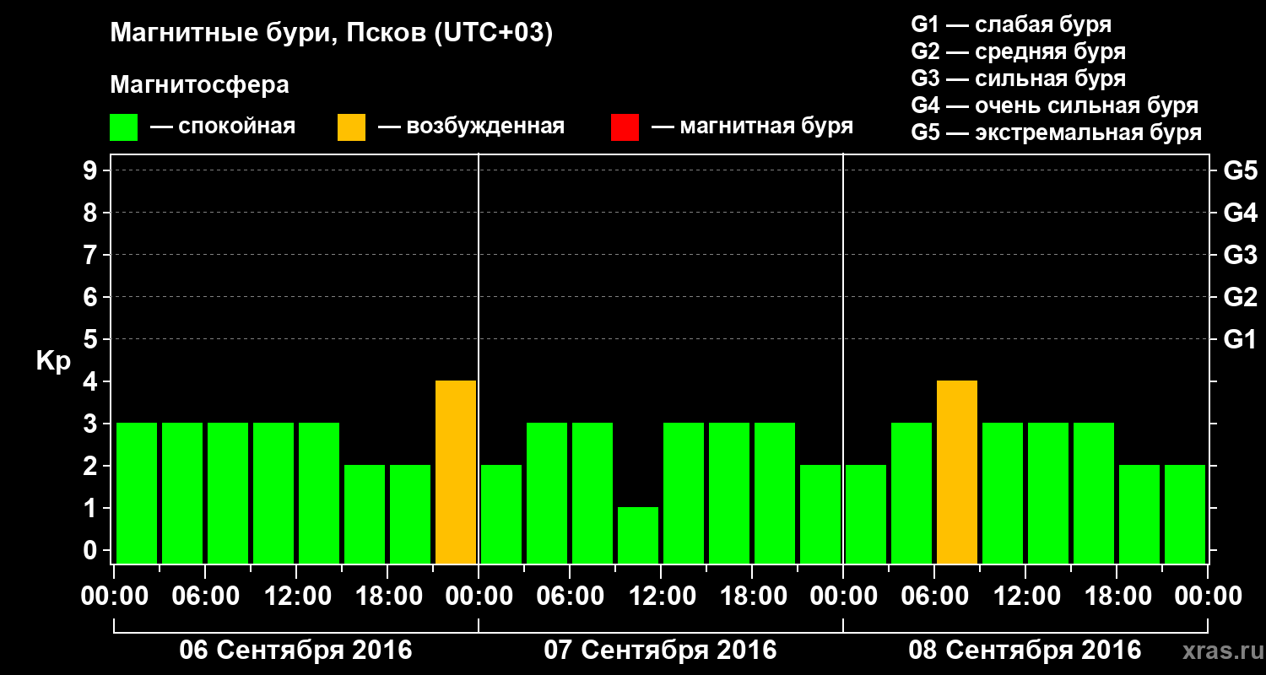Image resolution: width=1266 pixels, height=675 pixels.
Task: Click the date label '07 Сентября 2016'
Action: tap(660, 651)
